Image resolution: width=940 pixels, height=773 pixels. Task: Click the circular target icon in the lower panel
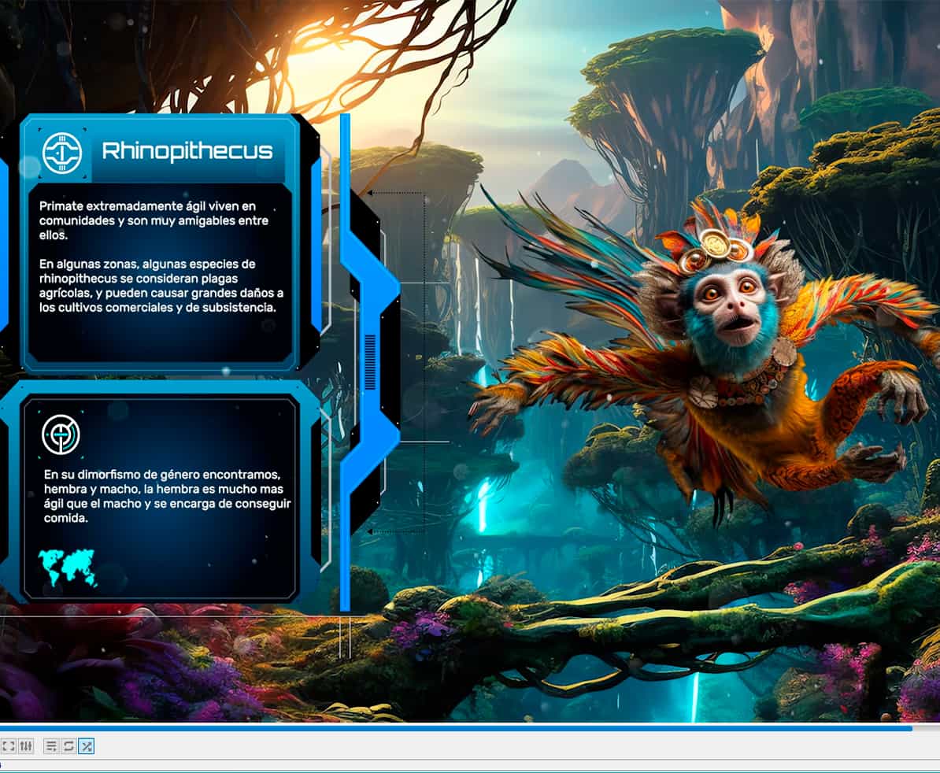pos(61,434)
